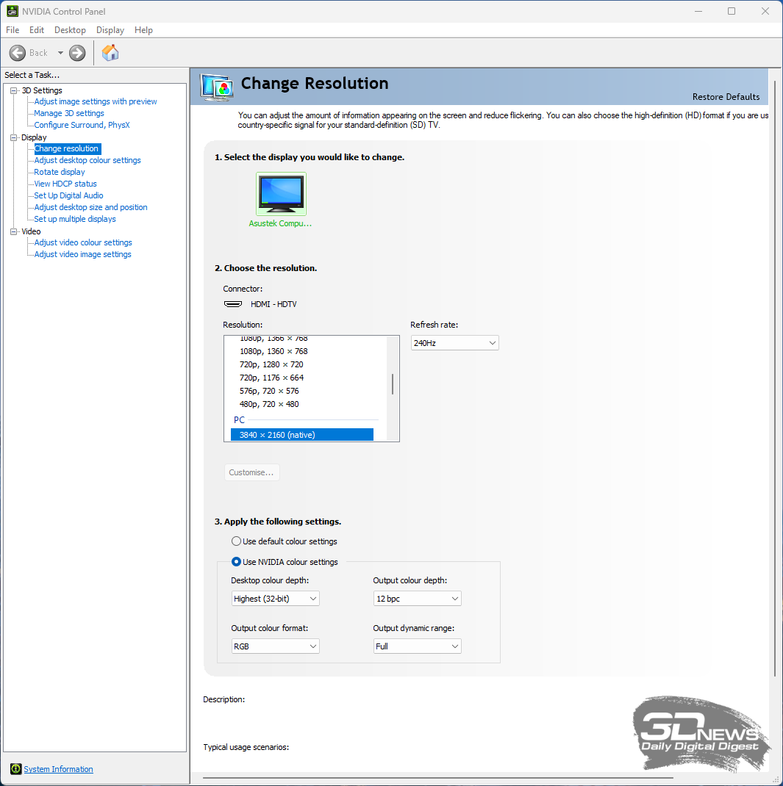Open the Help menu
Viewport: 783px width, 786px height.
pyautogui.click(x=143, y=30)
